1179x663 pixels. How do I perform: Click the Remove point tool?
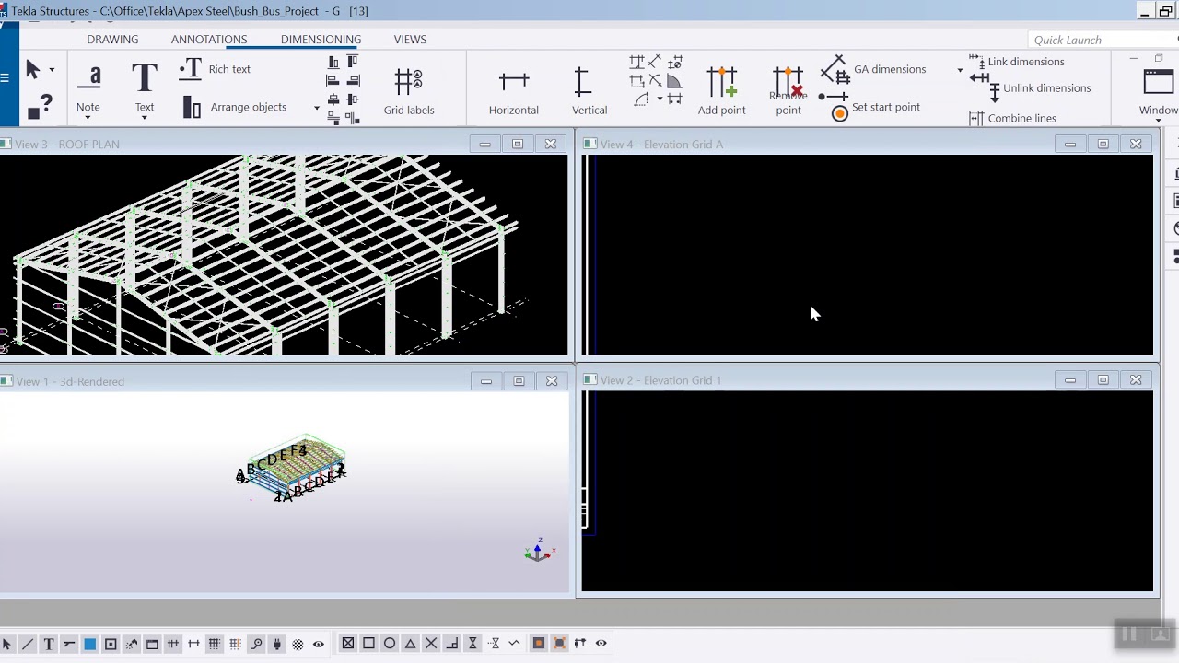point(788,91)
